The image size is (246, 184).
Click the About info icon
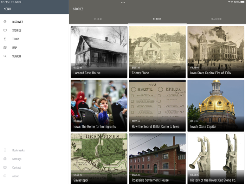pyautogui.click(x=5, y=176)
